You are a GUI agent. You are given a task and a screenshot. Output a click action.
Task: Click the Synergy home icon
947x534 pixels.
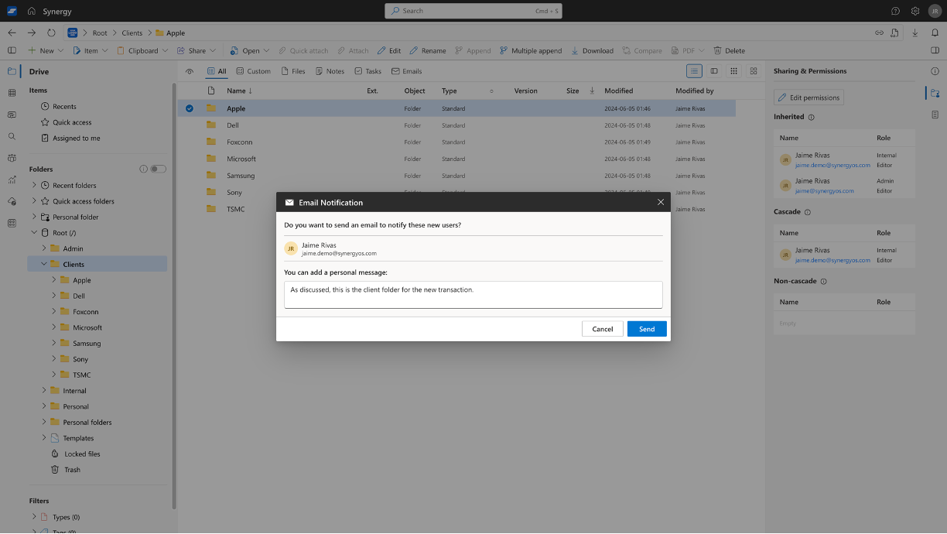[31, 11]
